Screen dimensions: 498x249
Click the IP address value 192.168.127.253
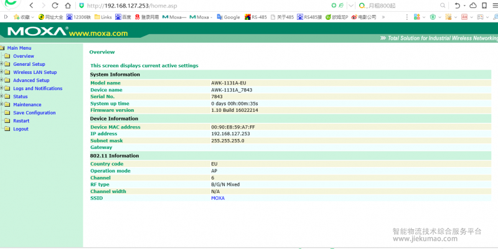pos(230,134)
